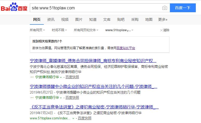Expand arrow beside first result's 宁波律师胡行华
Image resolution: width=201 pixels, height=123 pixels.
click(61, 77)
